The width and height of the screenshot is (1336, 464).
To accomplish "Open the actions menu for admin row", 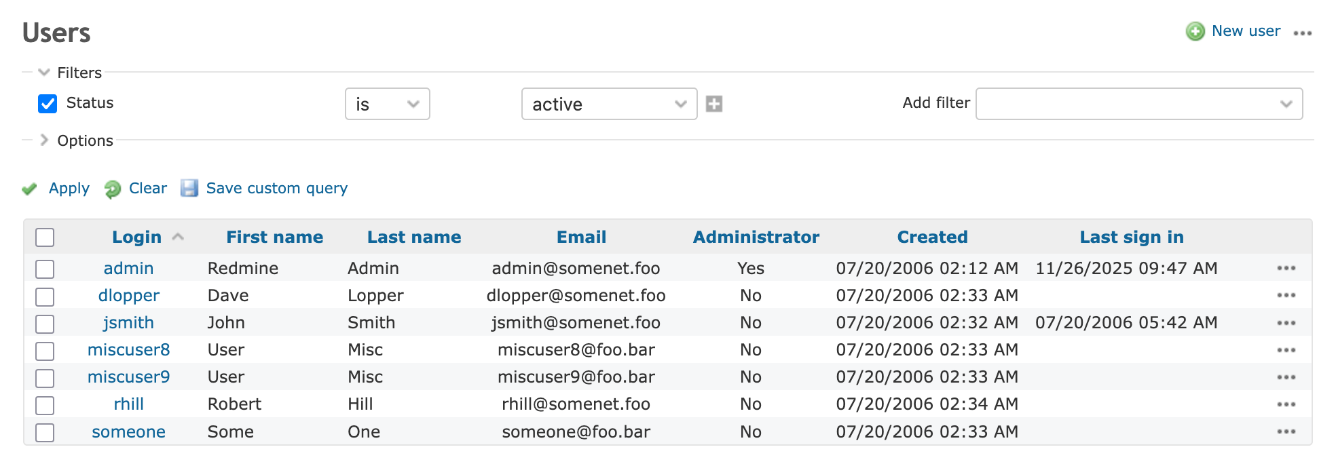I will (x=1286, y=268).
